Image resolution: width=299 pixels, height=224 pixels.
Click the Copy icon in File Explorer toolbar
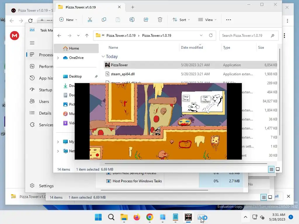coord(104,20)
